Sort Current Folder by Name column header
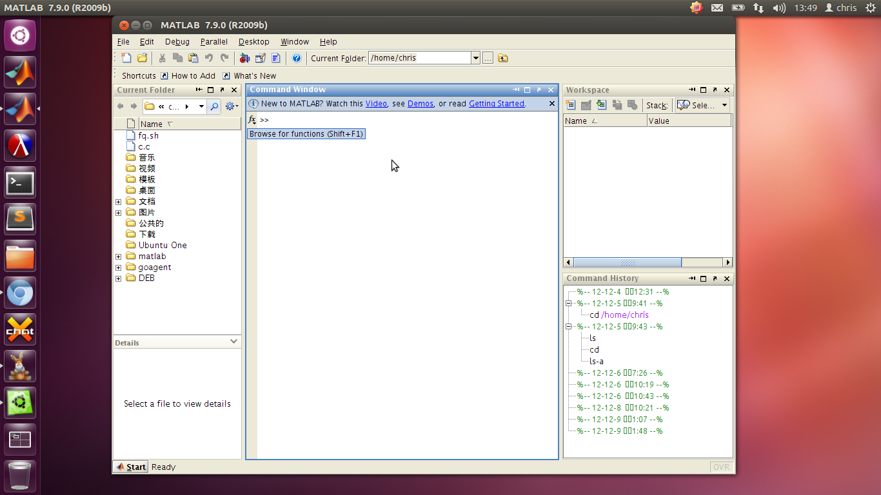Image resolution: width=881 pixels, height=495 pixels. 190,124
